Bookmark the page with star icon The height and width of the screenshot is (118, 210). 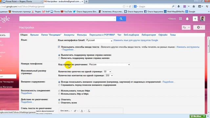(124, 7)
